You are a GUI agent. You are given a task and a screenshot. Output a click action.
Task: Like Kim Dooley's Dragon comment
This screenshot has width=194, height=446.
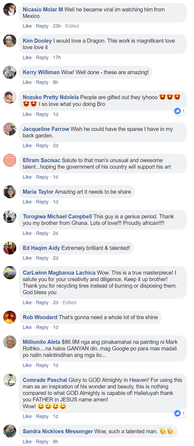pyautogui.click(x=27, y=58)
